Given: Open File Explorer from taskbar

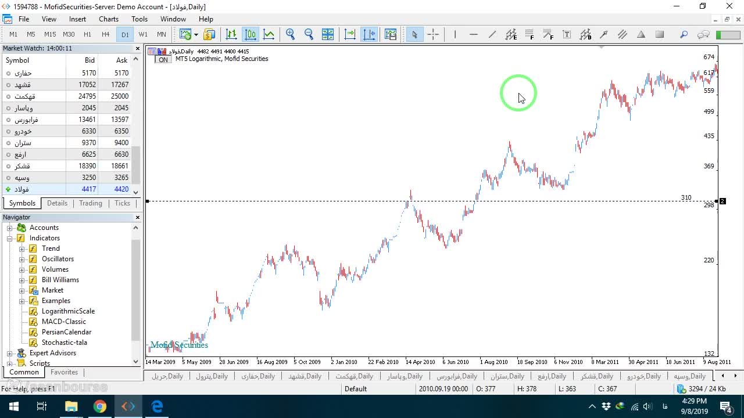Looking at the screenshot, I should pos(71,406).
